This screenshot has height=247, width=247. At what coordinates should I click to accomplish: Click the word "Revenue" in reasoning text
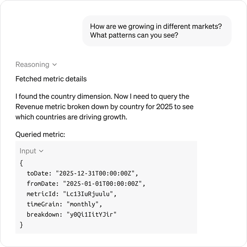tap(28, 107)
